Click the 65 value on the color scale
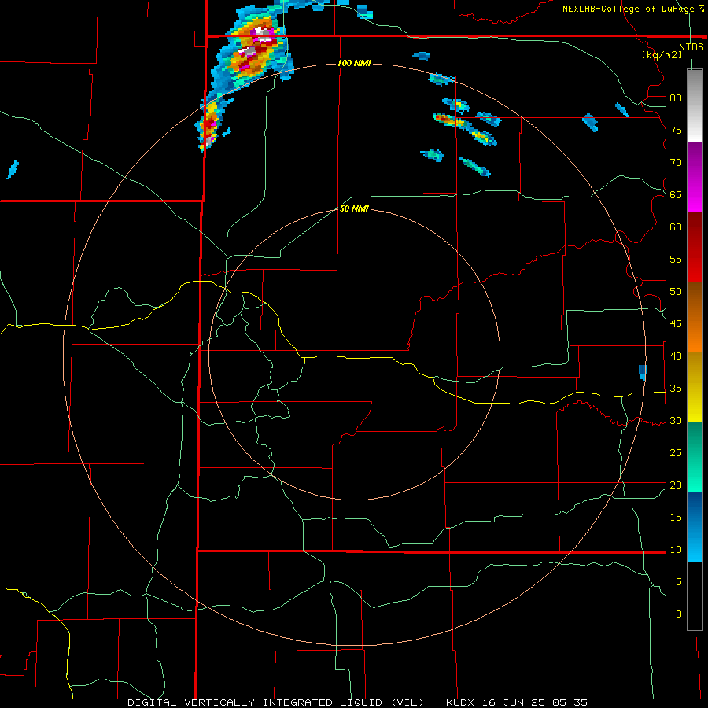Image resolution: width=708 pixels, height=708 pixels. click(676, 194)
